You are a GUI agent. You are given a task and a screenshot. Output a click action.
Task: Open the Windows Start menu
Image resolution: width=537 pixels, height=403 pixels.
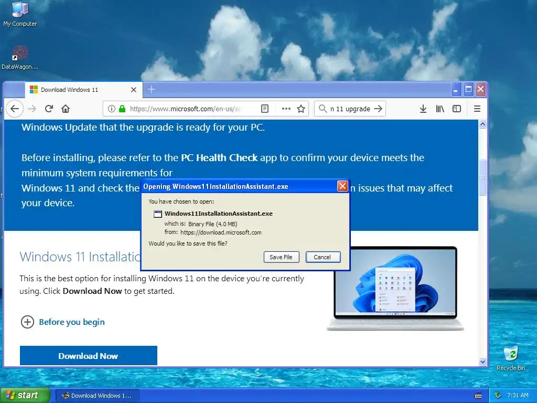coord(25,395)
